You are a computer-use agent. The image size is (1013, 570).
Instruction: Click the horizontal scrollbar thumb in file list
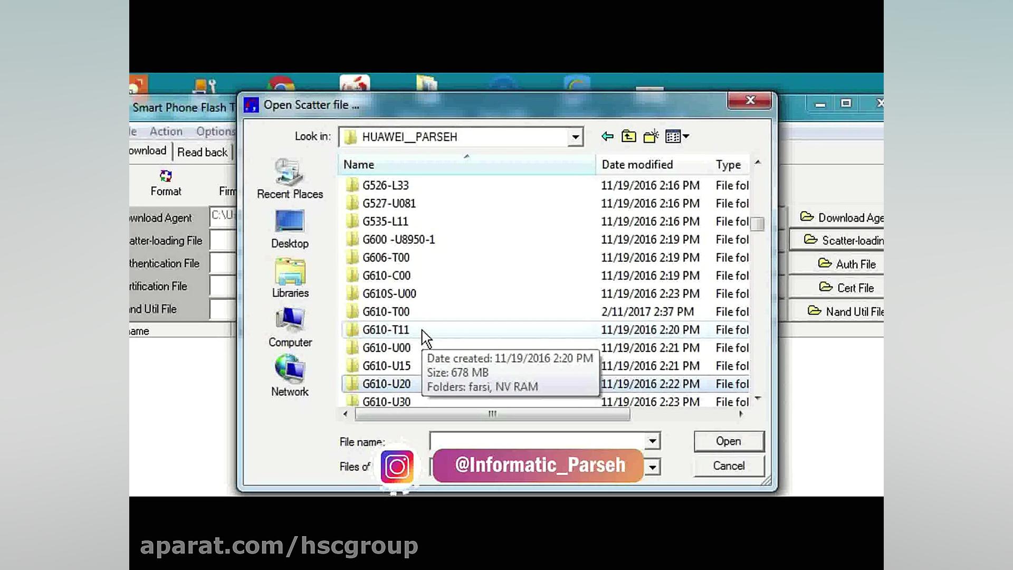coord(492,414)
